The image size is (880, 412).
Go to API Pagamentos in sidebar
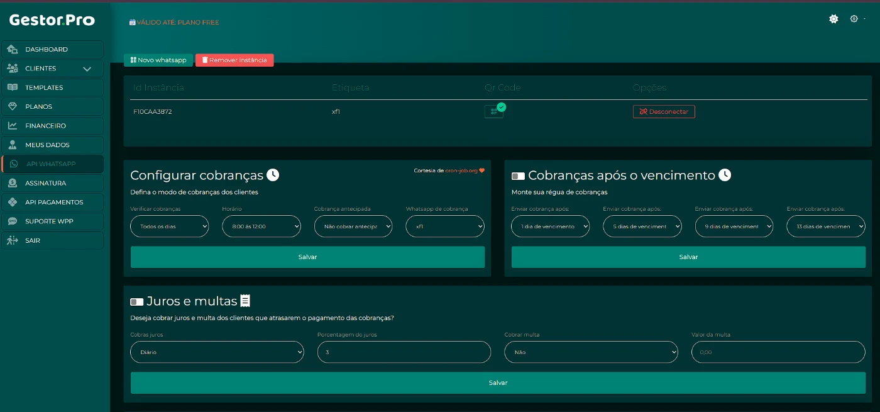pyautogui.click(x=53, y=203)
